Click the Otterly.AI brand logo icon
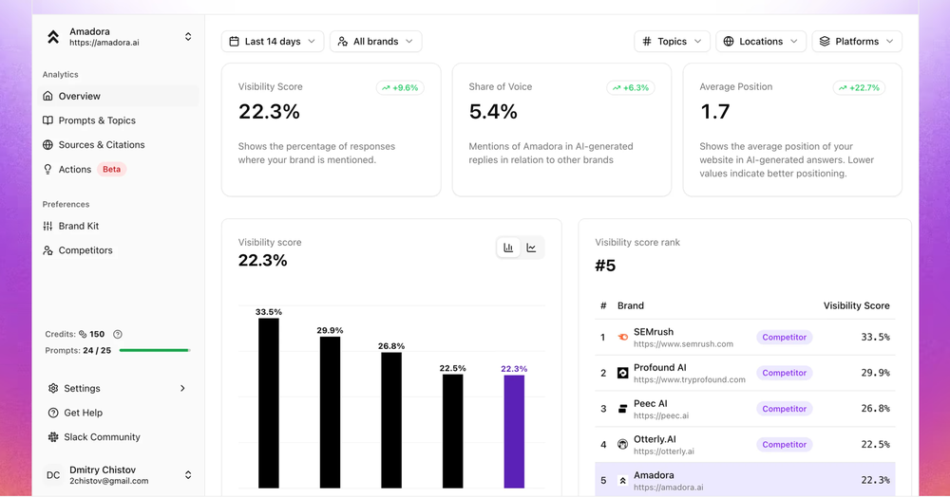Viewport: 950px width, 497px height. pos(622,445)
